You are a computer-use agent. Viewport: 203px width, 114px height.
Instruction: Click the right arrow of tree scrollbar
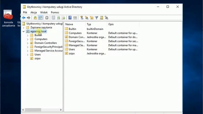tap(61, 110)
